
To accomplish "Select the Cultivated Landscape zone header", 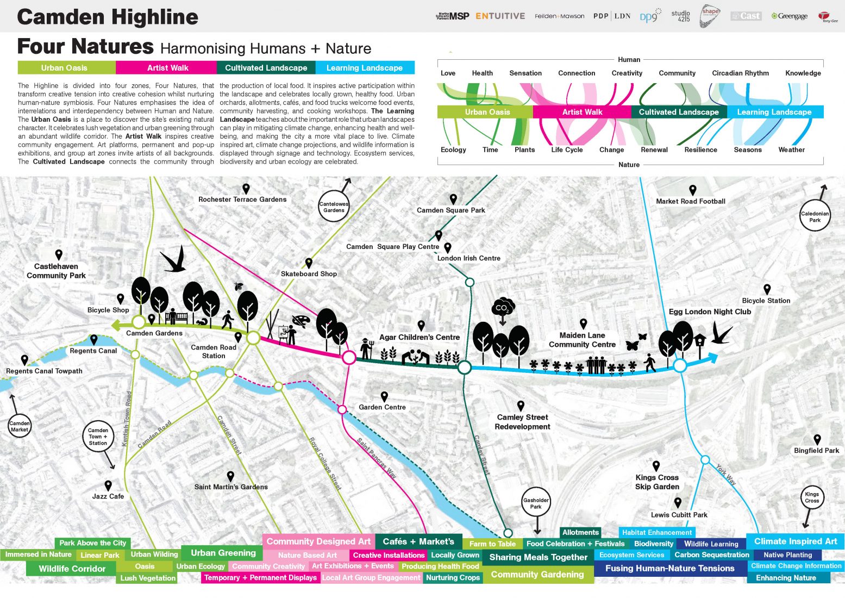I will tap(266, 67).
